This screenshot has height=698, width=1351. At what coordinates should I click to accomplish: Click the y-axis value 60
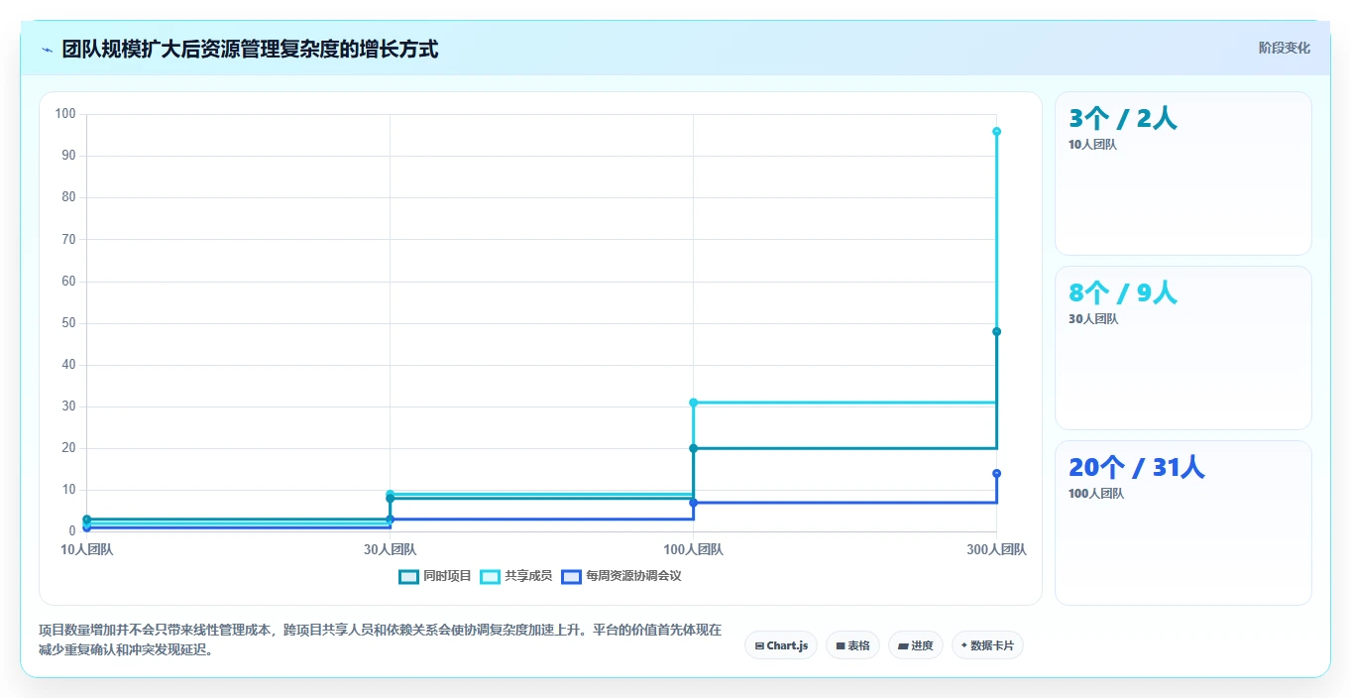point(68,282)
